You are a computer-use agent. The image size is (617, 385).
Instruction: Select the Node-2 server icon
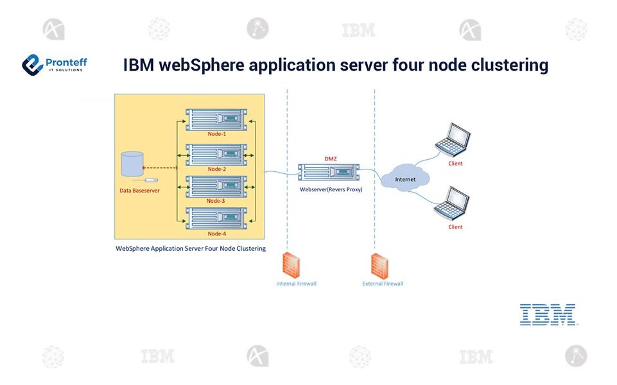click(216, 154)
